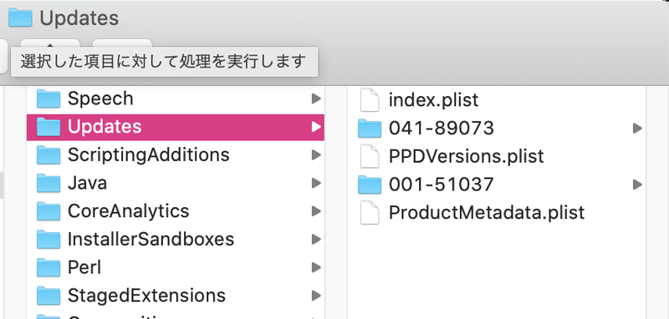Screen dimensions: 669x319
Task: Click the ProductMetadata.plist document icon
Action: point(370,212)
